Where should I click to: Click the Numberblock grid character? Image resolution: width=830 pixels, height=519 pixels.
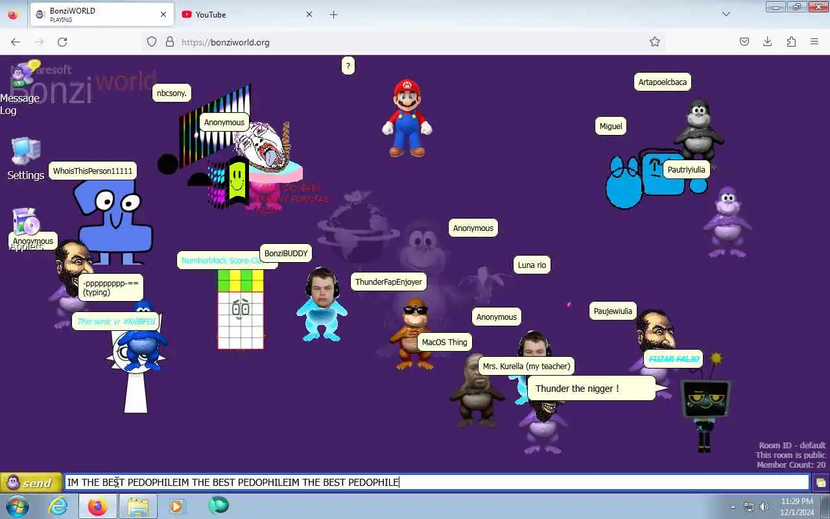pyautogui.click(x=241, y=309)
